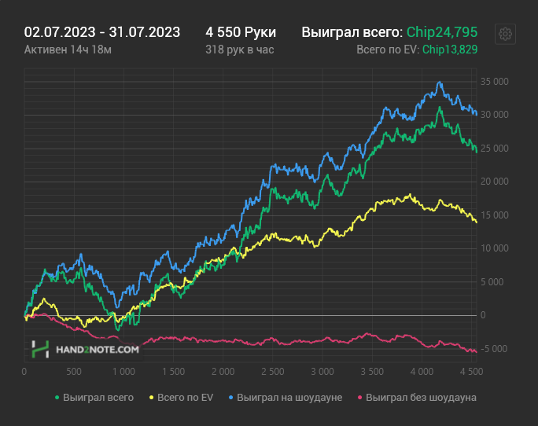The image size is (538, 426).
Task: Click the '1 500' X-axis label
Action: (x=173, y=372)
